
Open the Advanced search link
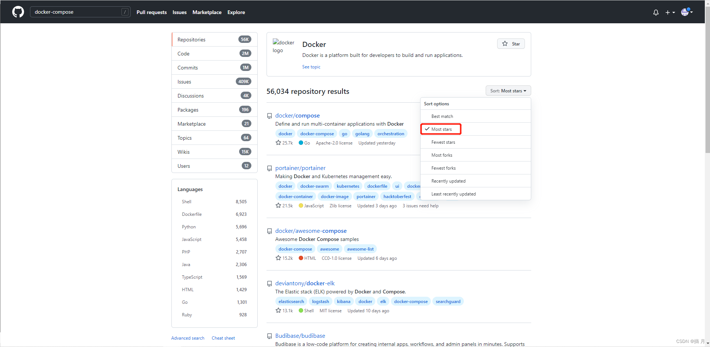[x=188, y=338]
